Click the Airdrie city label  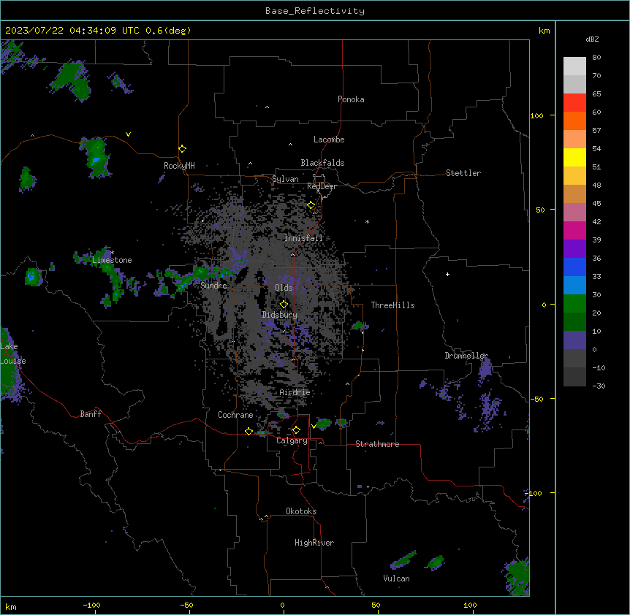point(295,392)
